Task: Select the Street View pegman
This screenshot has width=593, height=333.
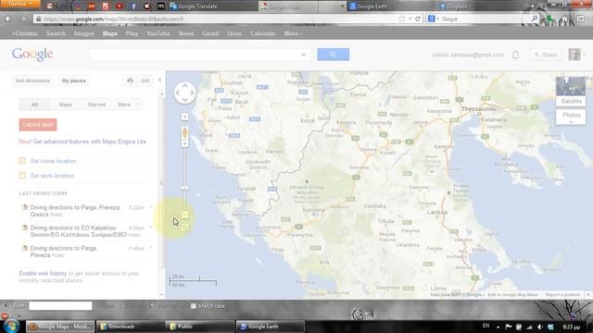Action: (x=184, y=132)
